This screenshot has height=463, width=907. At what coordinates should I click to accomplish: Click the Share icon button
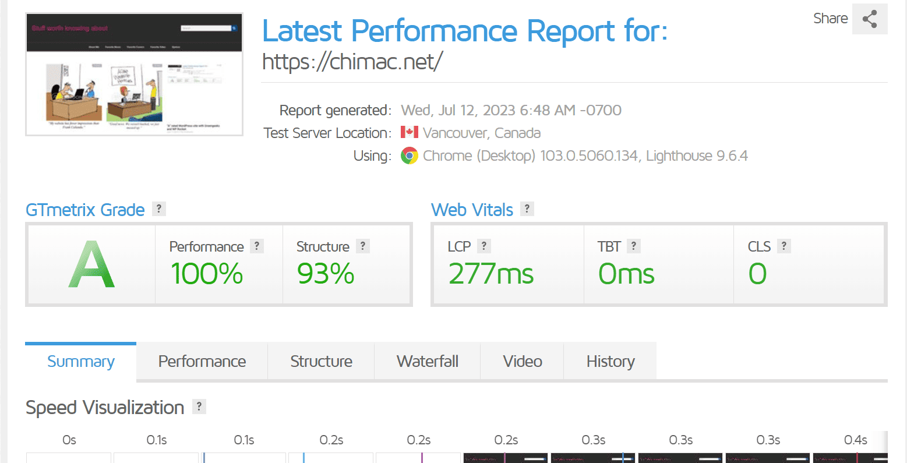[x=870, y=19]
